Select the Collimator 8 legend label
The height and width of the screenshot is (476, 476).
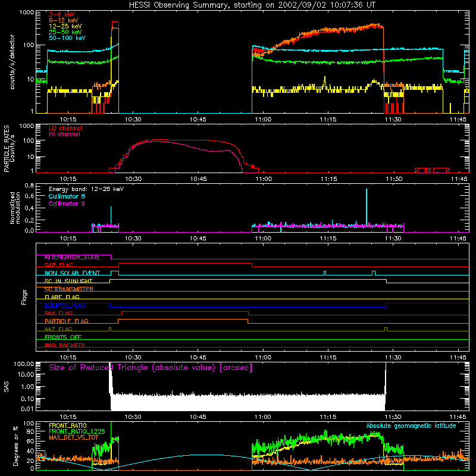tap(67, 196)
